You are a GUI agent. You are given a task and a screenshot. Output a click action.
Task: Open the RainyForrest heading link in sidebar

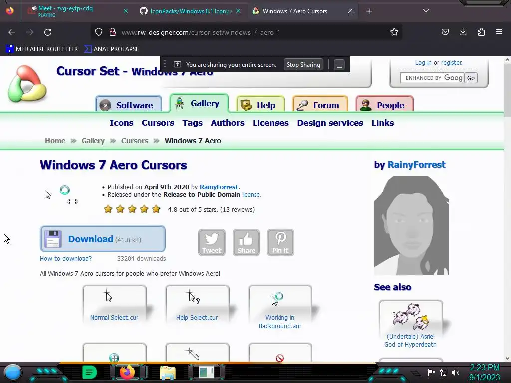[416, 165]
